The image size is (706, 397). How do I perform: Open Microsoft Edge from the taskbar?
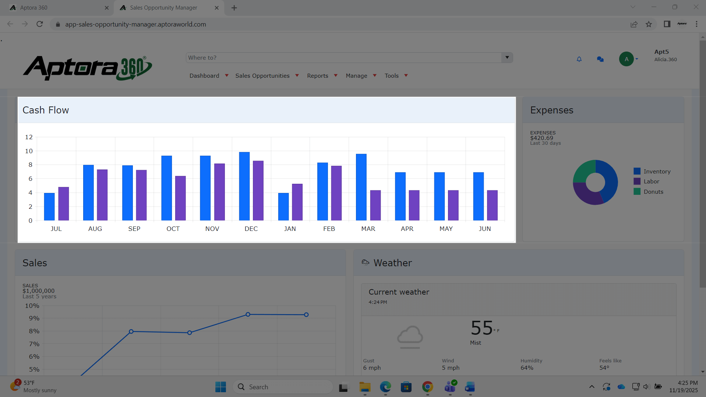coord(385,387)
